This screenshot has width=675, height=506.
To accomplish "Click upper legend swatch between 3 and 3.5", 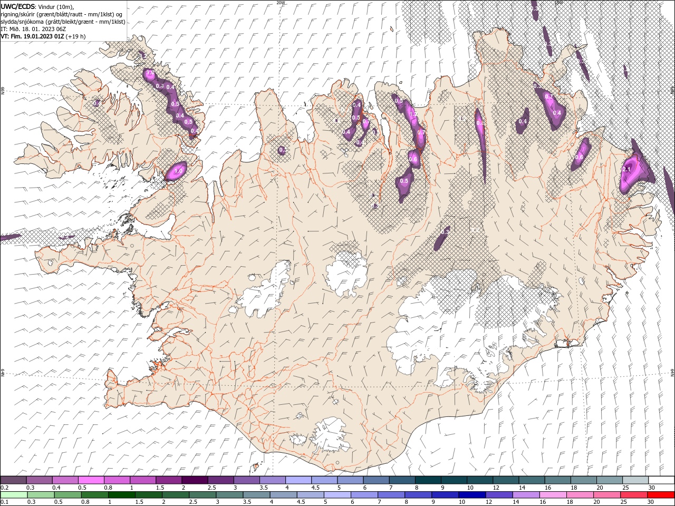I will click(246, 480).
